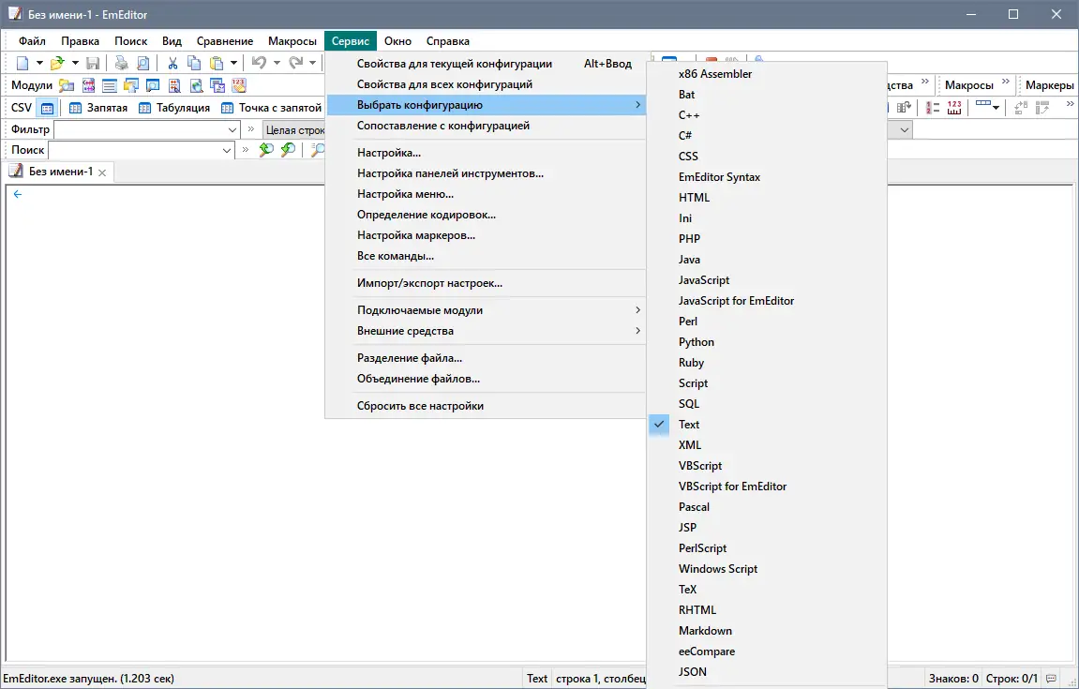The width and height of the screenshot is (1079, 689).
Task: Click the Cut (scissors) icon
Action: (x=172, y=62)
